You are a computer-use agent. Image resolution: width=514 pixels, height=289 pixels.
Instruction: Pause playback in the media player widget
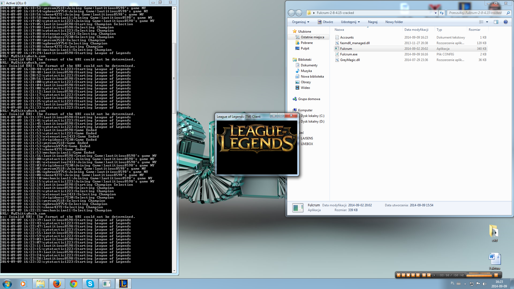click(403, 275)
